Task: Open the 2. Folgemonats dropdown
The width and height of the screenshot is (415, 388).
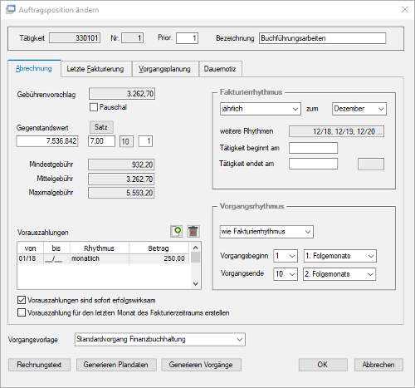Action: coord(339,274)
